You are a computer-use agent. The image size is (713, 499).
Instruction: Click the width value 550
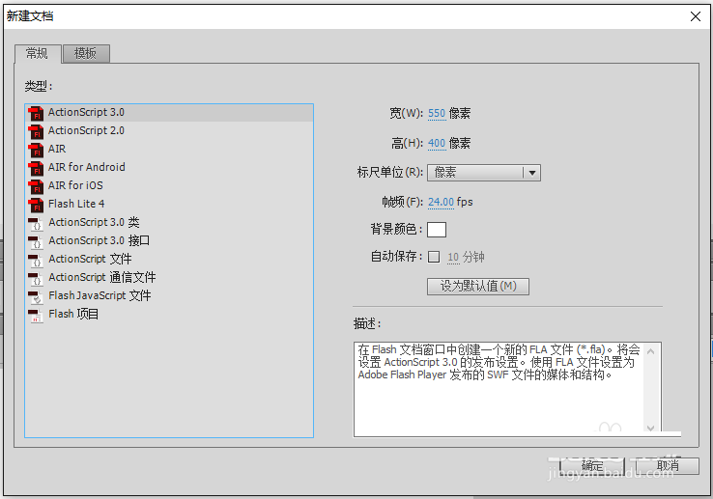click(437, 113)
